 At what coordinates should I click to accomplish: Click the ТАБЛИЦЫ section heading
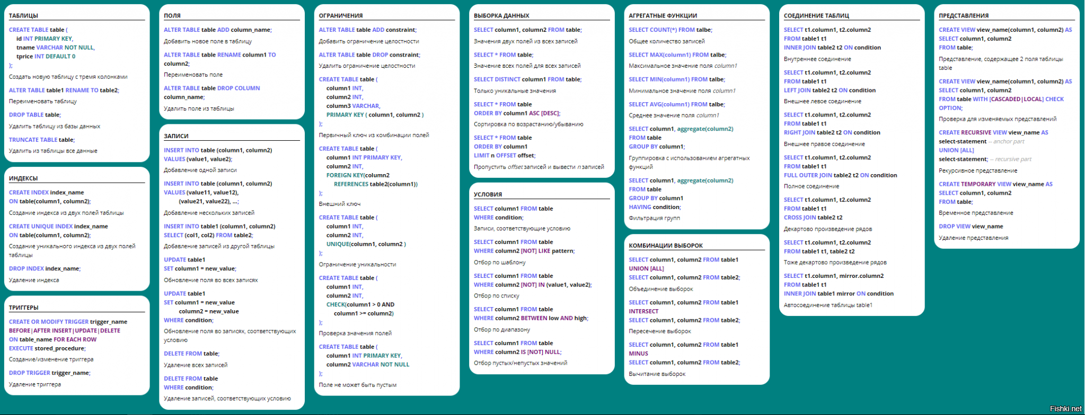click(x=23, y=16)
